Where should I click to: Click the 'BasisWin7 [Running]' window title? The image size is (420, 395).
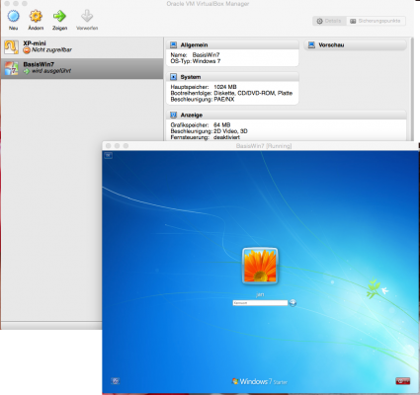tap(264, 146)
